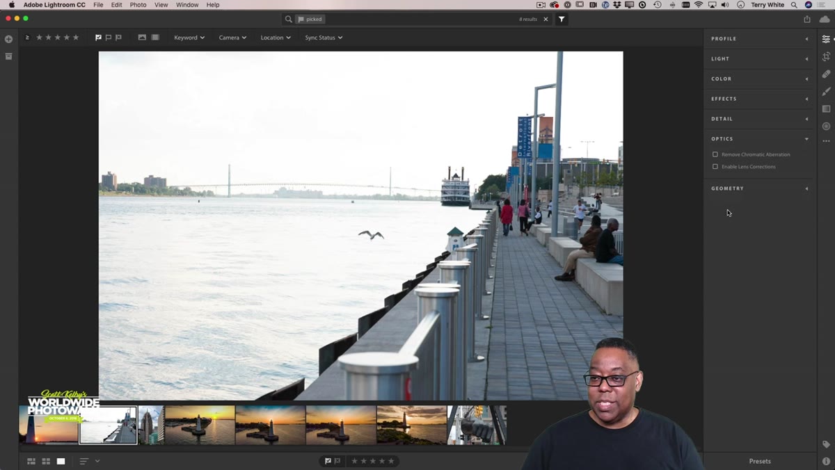Screen dimensions: 835x470
Task: Open the Sync Status filter dropdown
Action: click(324, 38)
